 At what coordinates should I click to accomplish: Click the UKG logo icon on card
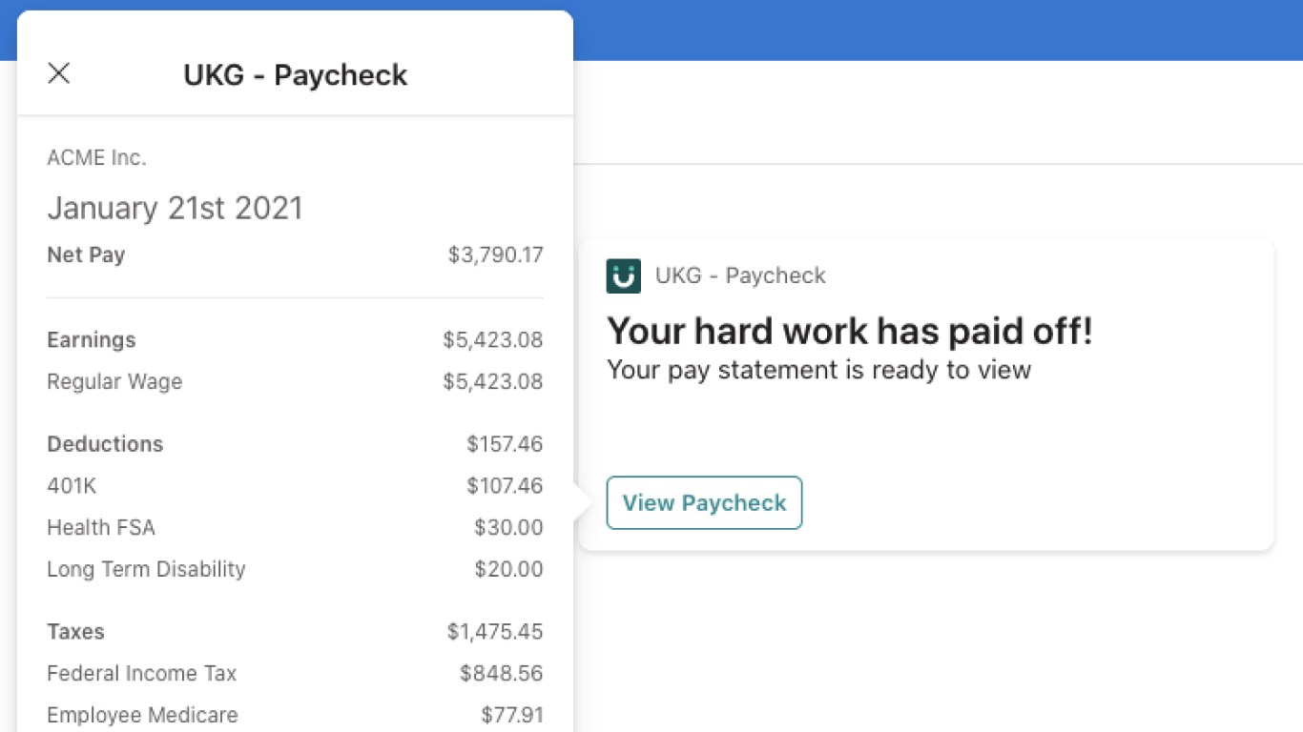[x=624, y=276]
